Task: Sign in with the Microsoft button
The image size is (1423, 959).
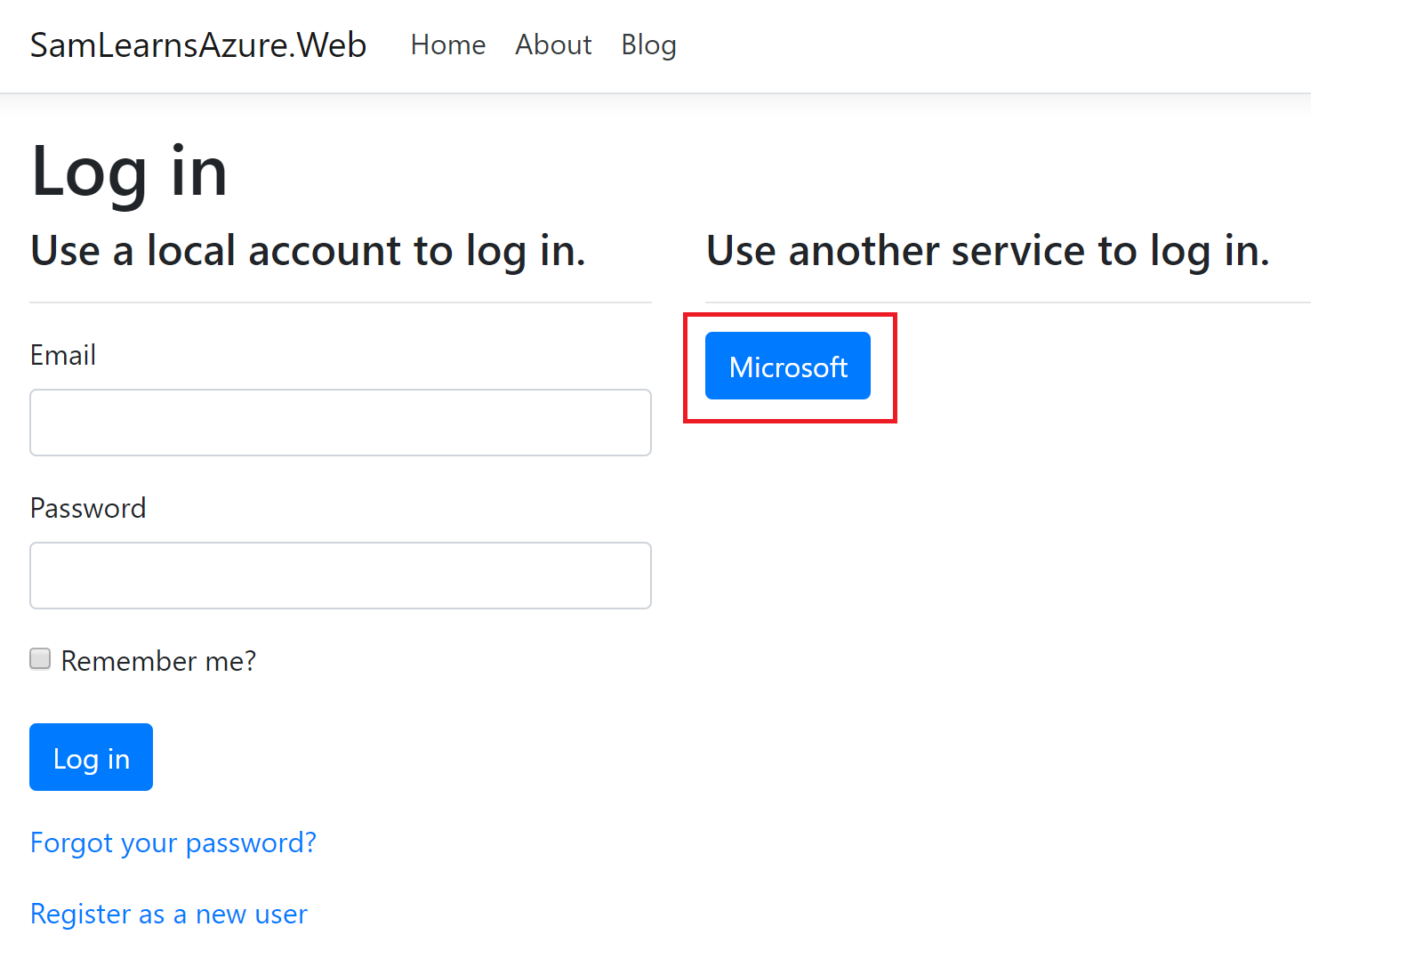Action: [x=787, y=366]
